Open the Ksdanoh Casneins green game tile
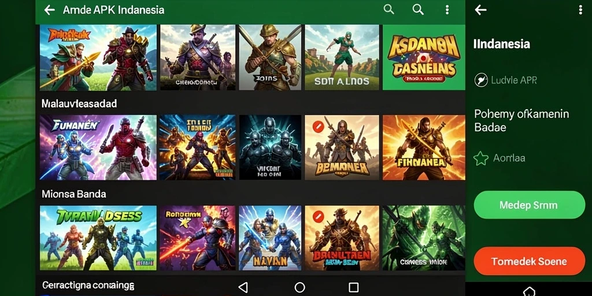The image size is (592, 296). pos(424,57)
